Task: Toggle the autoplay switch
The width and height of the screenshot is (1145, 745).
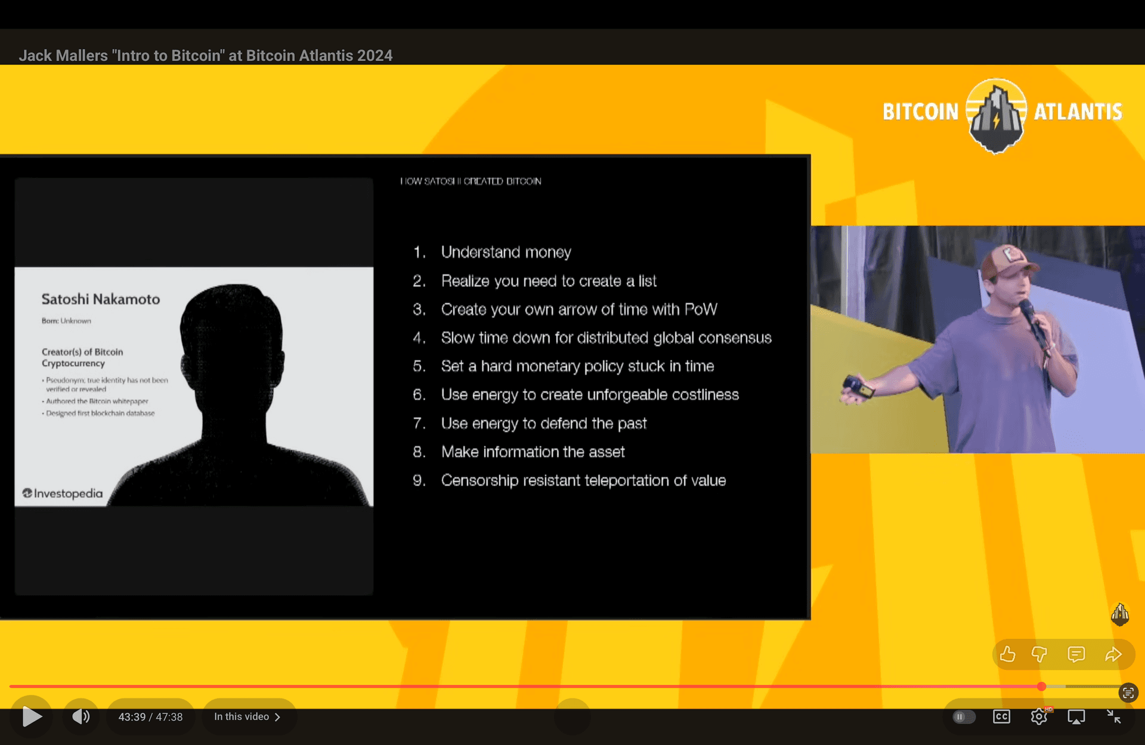Action: pyautogui.click(x=963, y=716)
